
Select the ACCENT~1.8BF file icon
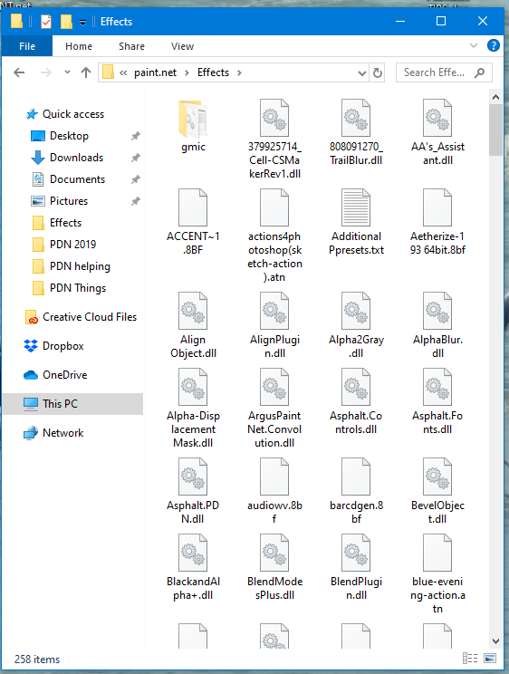click(193, 207)
